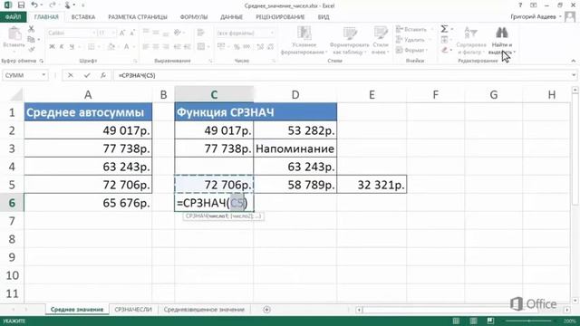Screen dimensions: 580x326
Task: Click the Percent Style icon
Action: [x=237, y=46]
